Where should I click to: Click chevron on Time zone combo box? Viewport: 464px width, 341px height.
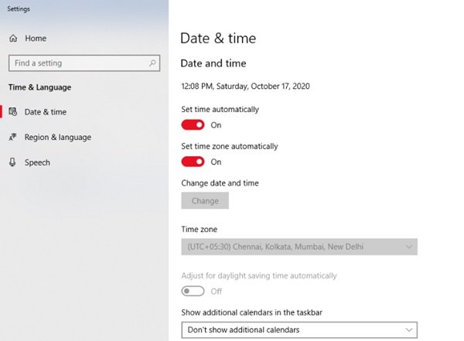pos(409,247)
